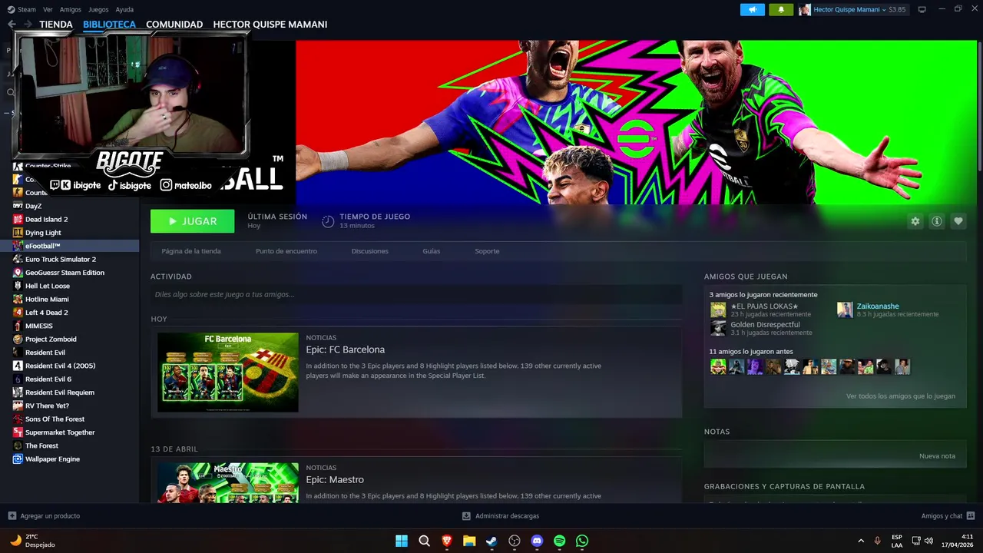Screen dimensions: 983x553
Task: Click Left 4 Dead 2 game icon
Action: click(18, 313)
